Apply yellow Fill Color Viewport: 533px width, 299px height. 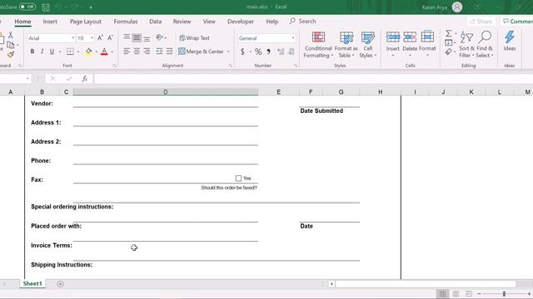pos(89,51)
